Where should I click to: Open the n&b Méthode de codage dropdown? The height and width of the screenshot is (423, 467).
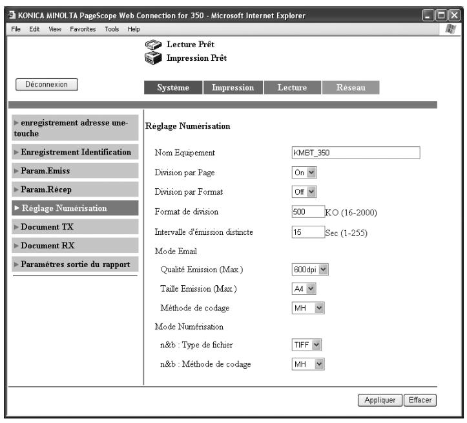[x=308, y=364]
